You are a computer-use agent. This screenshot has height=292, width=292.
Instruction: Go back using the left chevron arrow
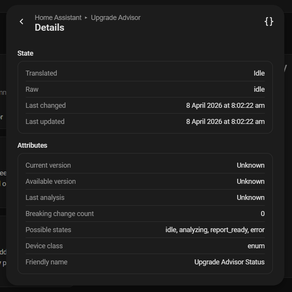coord(21,22)
